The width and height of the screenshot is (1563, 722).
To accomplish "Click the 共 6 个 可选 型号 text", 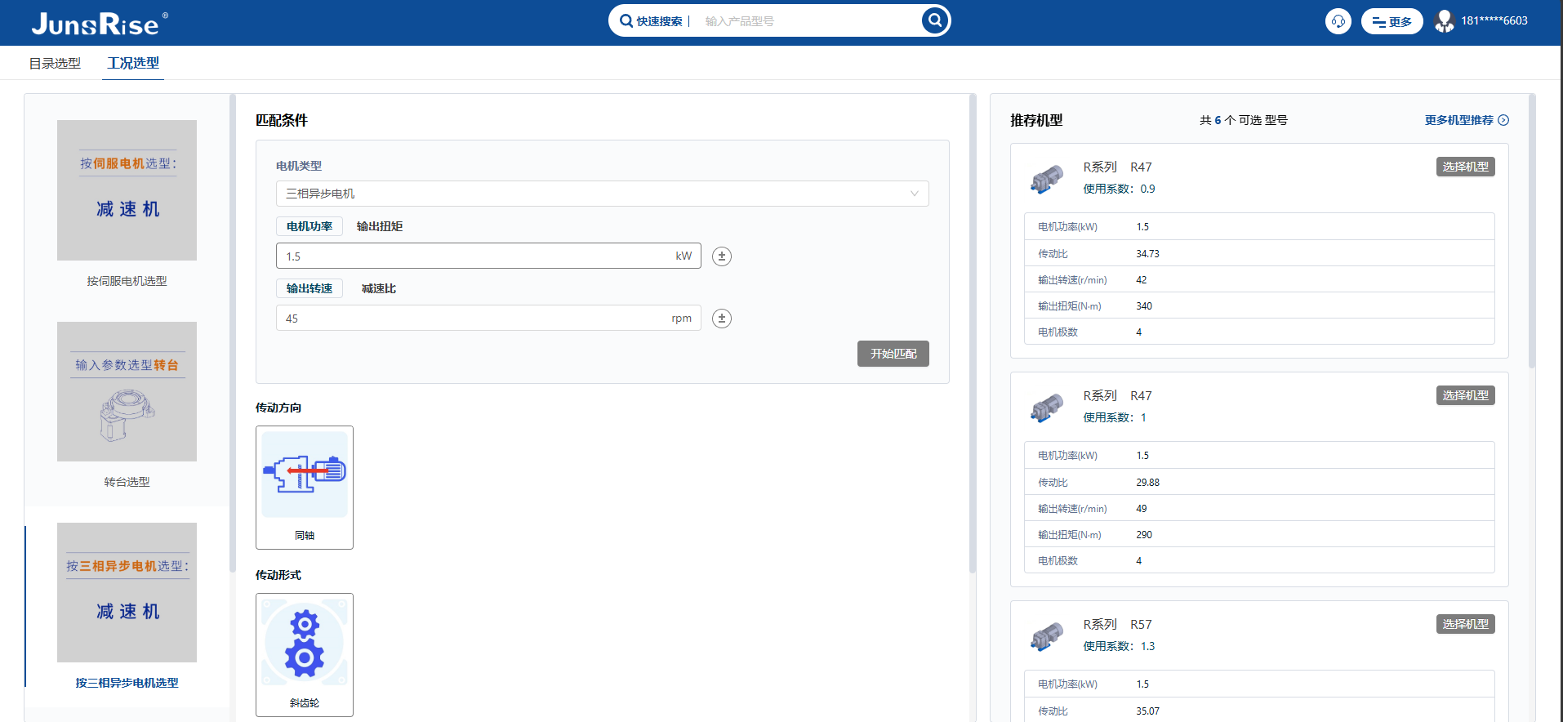I will click(1243, 120).
